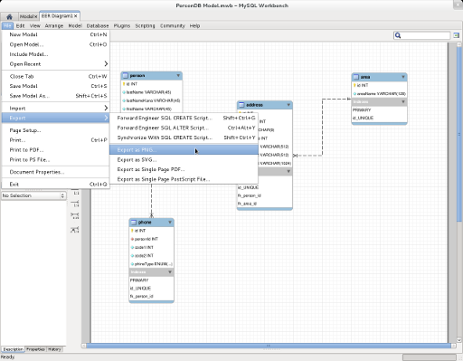463x361 pixels.
Task: Click Open Model menu entry
Action: [56, 44]
